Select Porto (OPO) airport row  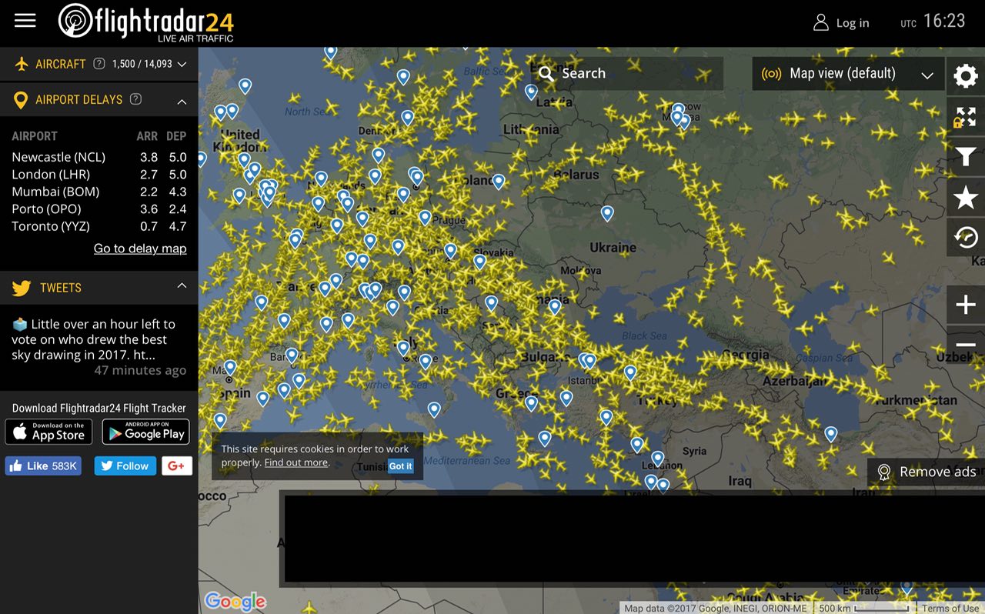[x=98, y=209]
